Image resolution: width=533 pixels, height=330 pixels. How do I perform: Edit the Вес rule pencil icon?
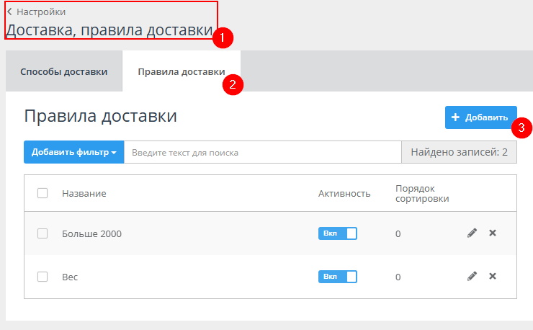point(472,276)
